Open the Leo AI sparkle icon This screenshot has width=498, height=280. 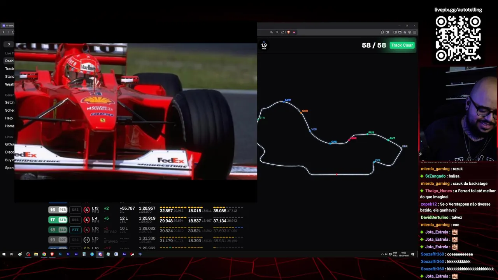(405, 32)
